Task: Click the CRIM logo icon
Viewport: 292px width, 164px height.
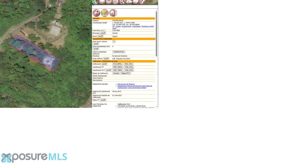Action: (105, 13)
